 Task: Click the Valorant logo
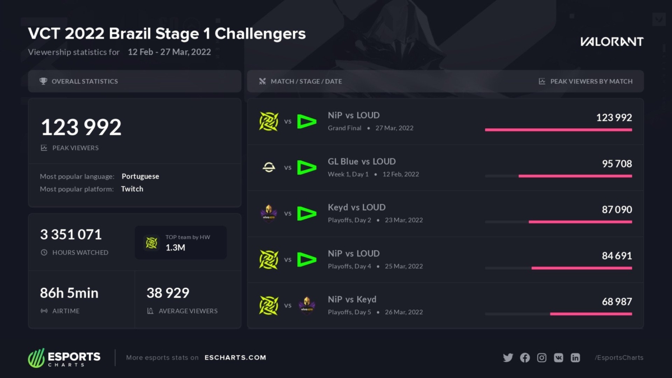point(612,42)
